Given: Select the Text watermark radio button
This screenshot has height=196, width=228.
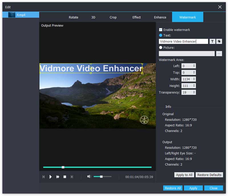Looking at the screenshot, I should 161,35.
